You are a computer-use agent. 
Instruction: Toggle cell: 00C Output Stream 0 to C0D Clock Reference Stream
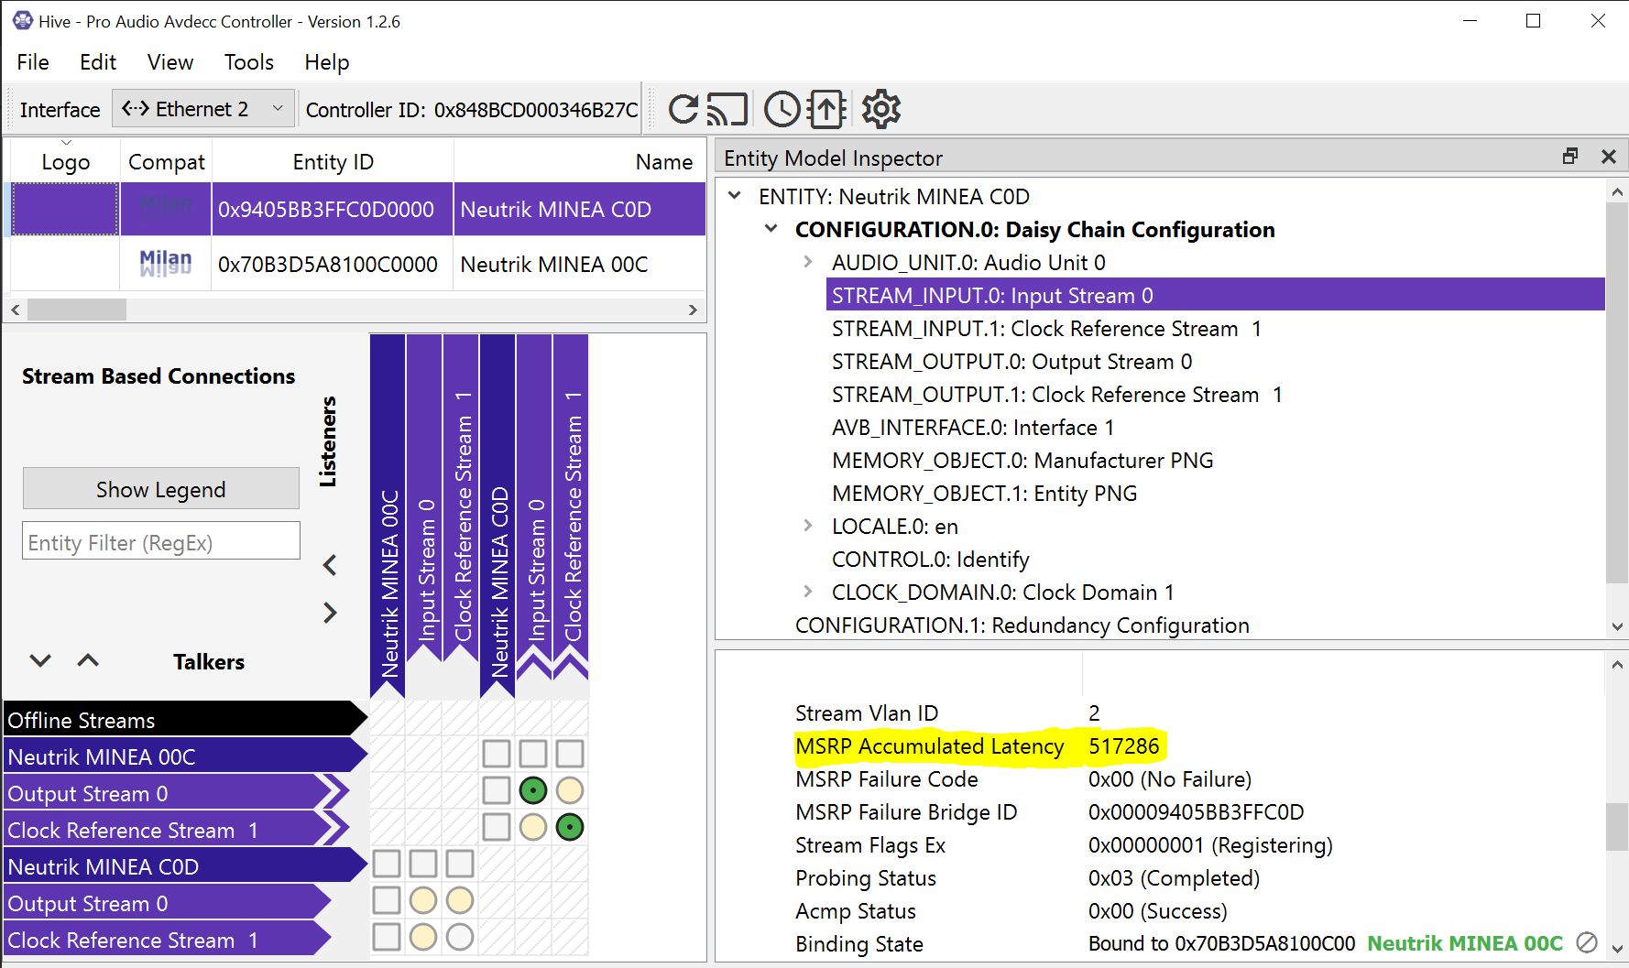tap(570, 790)
